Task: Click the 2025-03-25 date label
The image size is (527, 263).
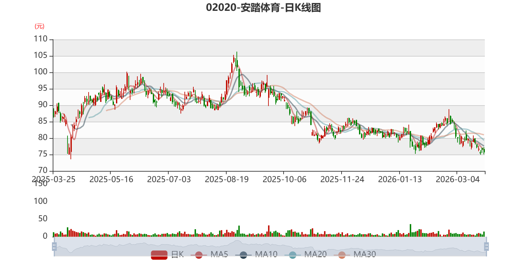Action: (53, 179)
